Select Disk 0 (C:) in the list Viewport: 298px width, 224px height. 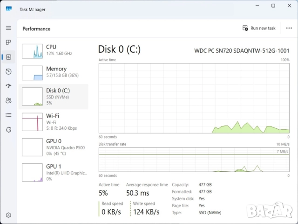coord(54,96)
